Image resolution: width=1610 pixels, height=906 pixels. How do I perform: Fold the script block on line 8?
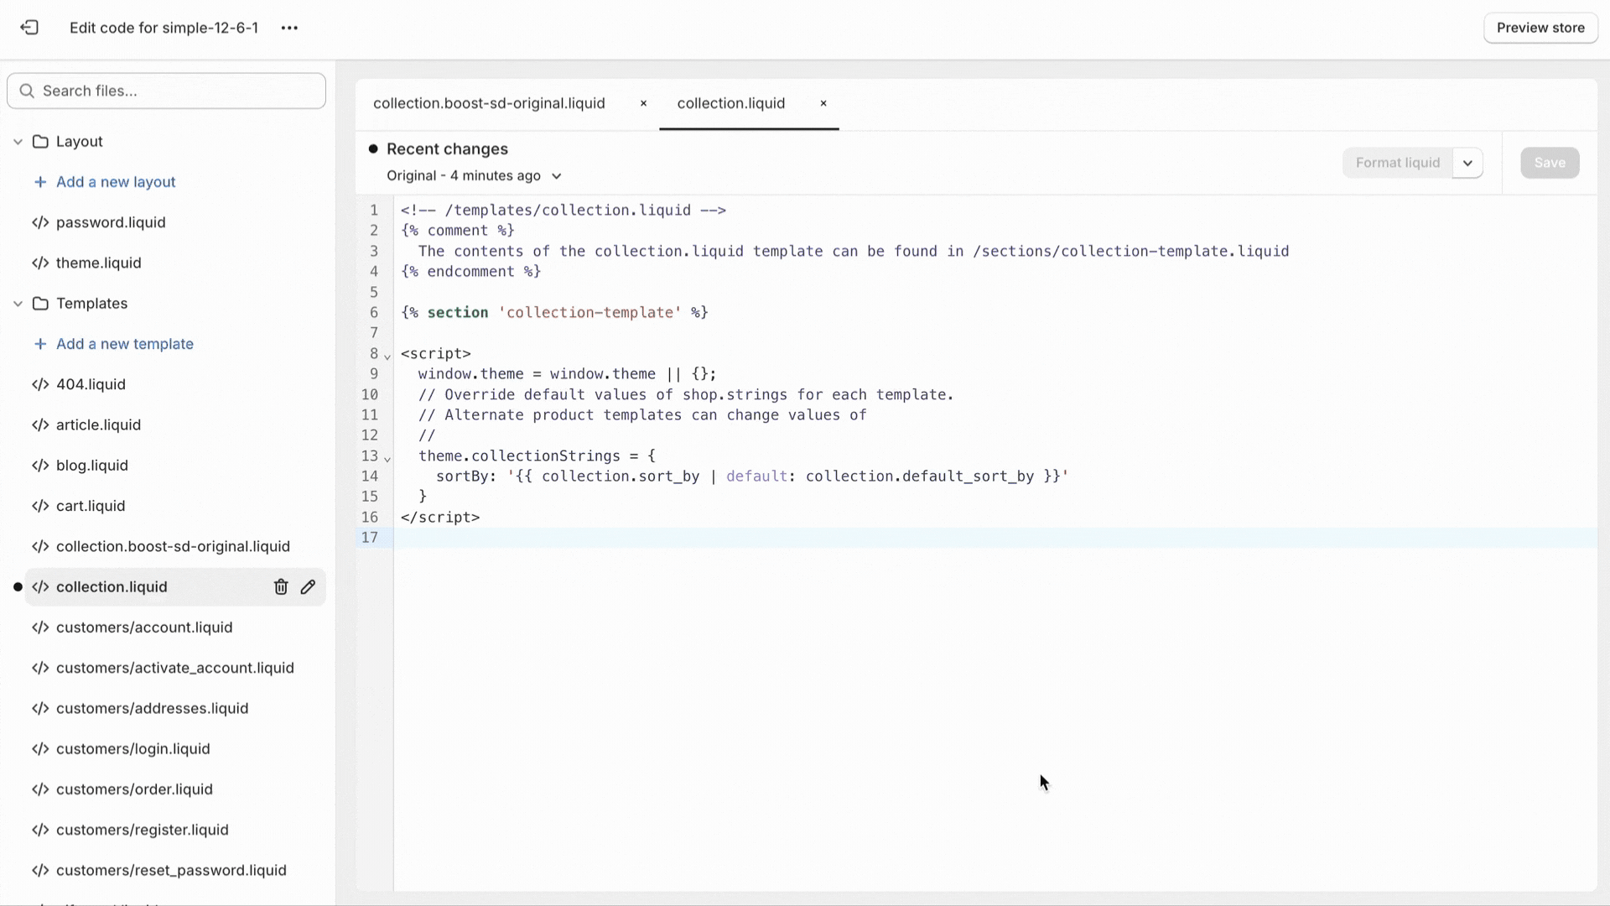(x=387, y=357)
